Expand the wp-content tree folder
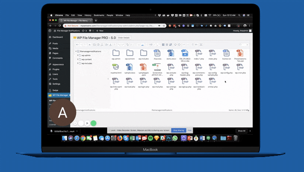This screenshot has height=172, width=304. click(78, 59)
